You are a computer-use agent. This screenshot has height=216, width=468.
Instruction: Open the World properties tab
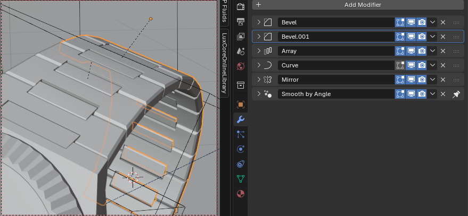(x=240, y=66)
